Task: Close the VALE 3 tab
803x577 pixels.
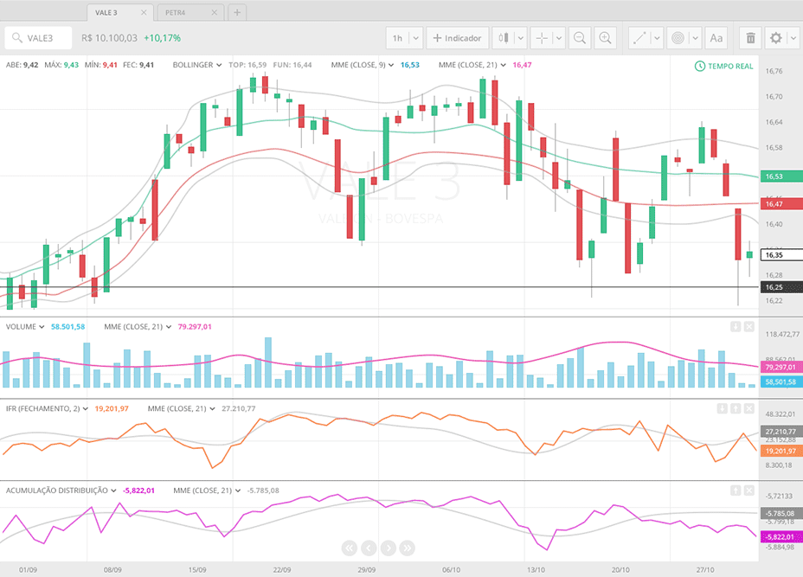Action: (x=144, y=12)
